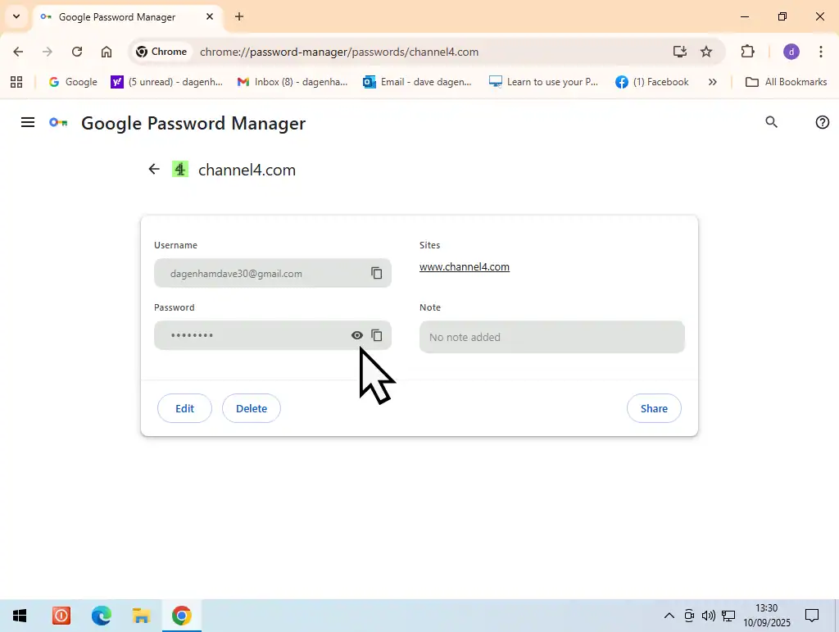Viewport: 839px width, 632px height.
Task: Open the Chrome Extensions puzzle icon
Action: [x=747, y=52]
